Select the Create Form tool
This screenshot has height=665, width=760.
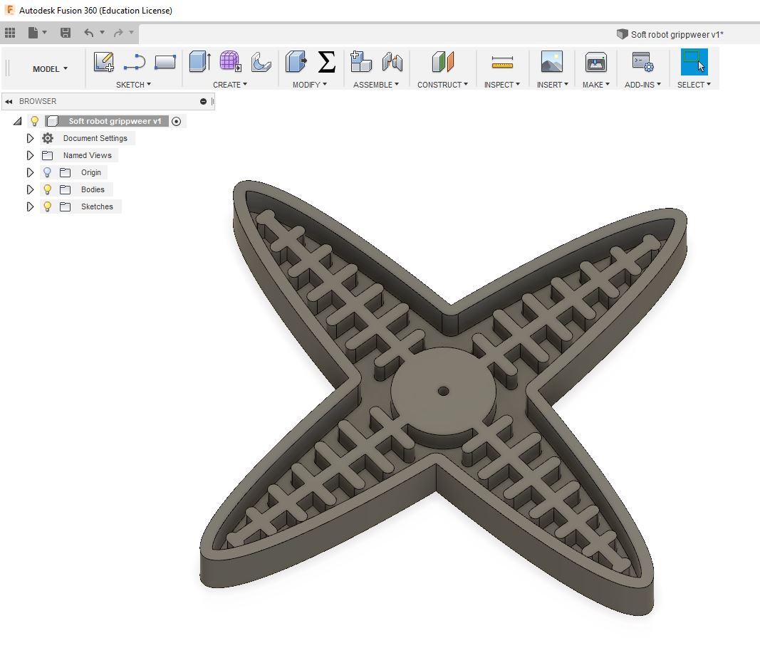(x=230, y=61)
